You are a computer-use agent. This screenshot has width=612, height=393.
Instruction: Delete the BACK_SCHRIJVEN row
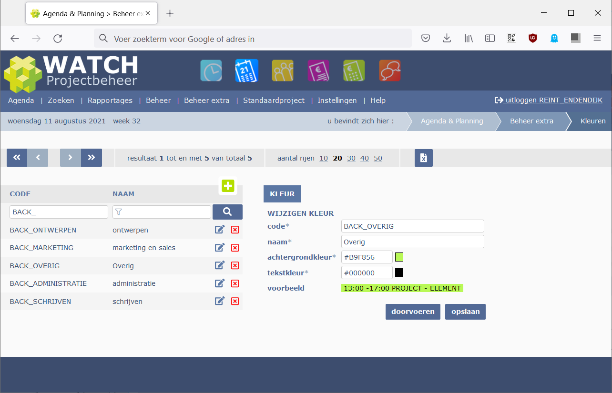235,302
